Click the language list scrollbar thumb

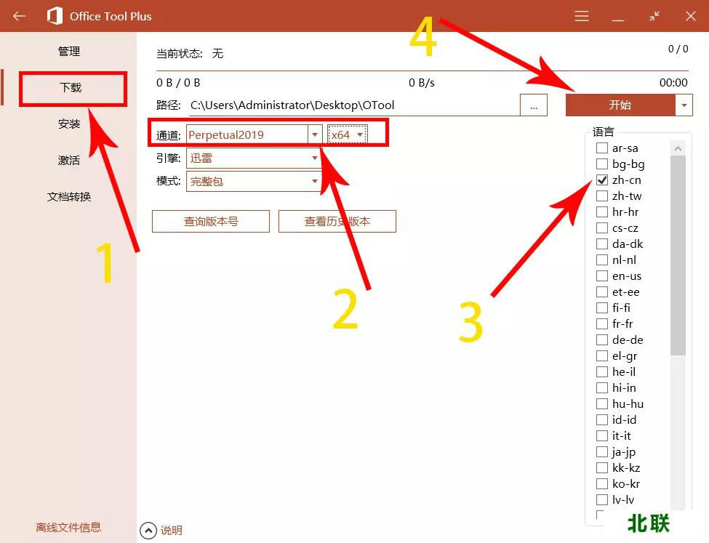tap(678, 254)
